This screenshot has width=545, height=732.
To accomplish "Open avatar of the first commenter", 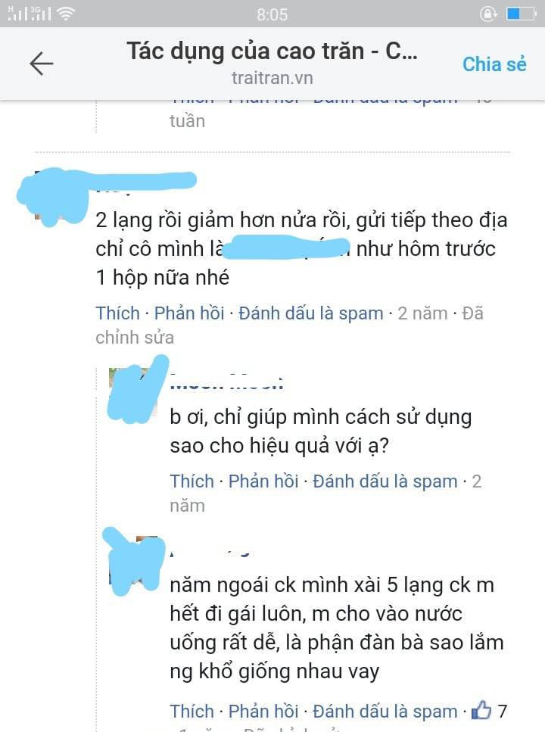I will tap(55, 196).
